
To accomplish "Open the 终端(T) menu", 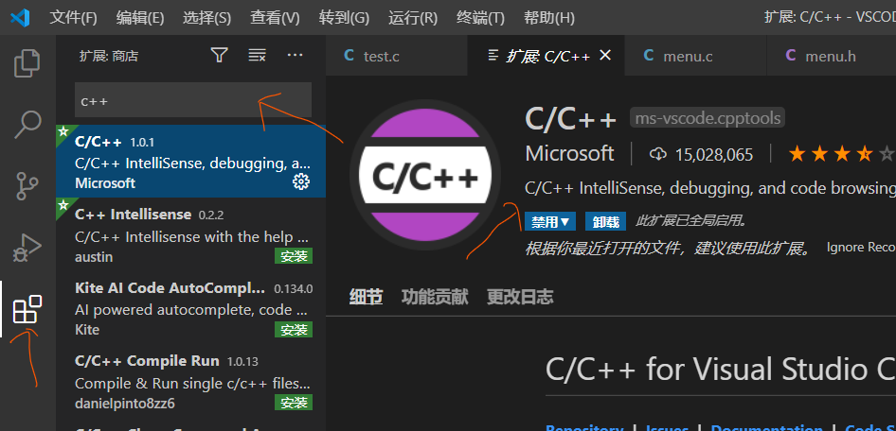I will tap(480, 18).
